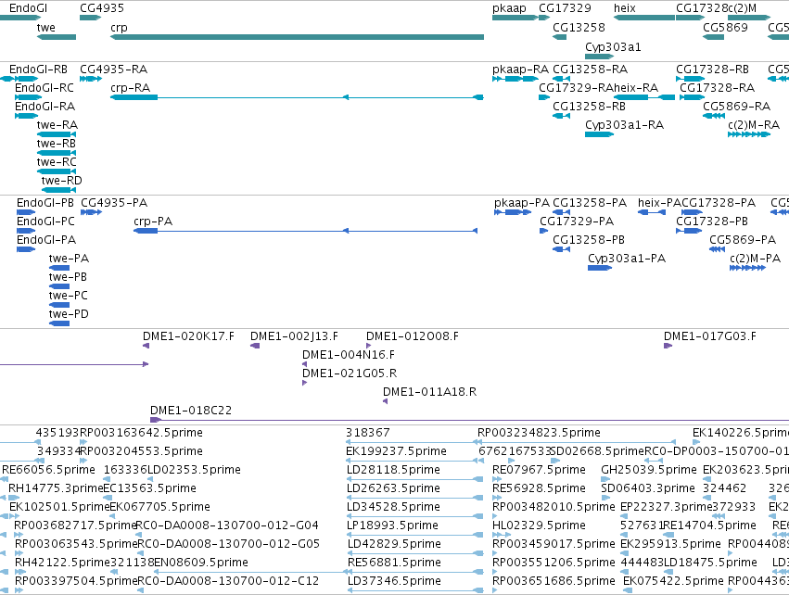Select the twe-RD transcript
Image resolution: width=789 pixels, height=595 pixels.
[x=58, y=190]
